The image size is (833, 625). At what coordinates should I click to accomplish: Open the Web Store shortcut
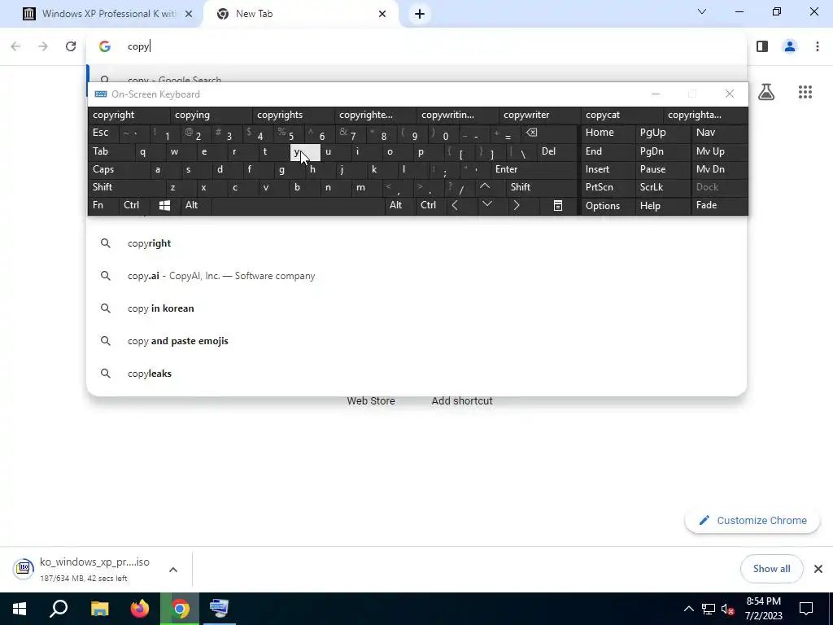coord(371,401)
